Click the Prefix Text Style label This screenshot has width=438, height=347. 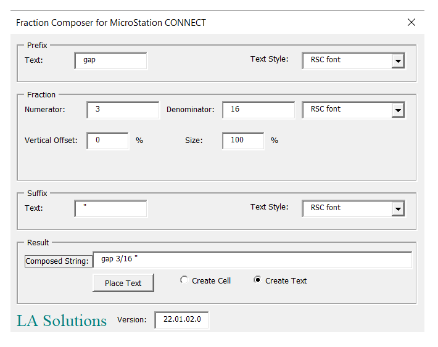pos(270,59)
